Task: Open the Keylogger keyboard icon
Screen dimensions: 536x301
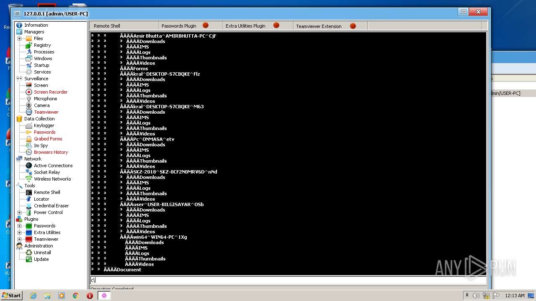Action: [x=29, y=125]
